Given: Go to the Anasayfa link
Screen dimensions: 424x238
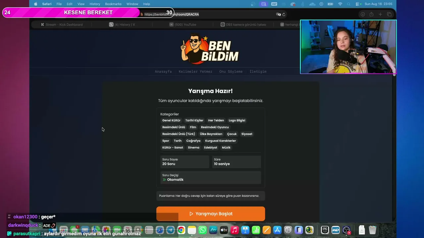Looking at the screenshot, I should click(x=163, y=71).
